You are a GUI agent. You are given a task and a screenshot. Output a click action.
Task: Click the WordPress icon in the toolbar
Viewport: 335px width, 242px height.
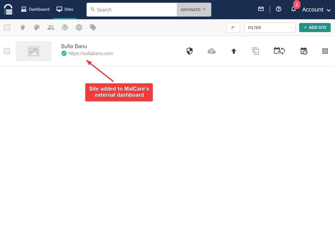[65, 27]
